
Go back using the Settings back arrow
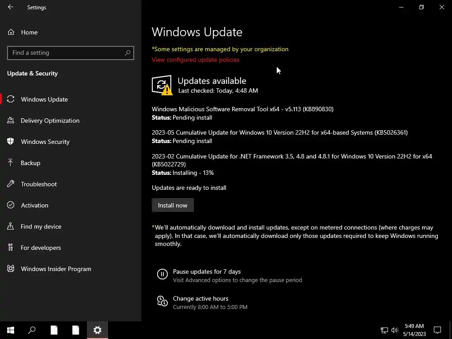[11, 7]
